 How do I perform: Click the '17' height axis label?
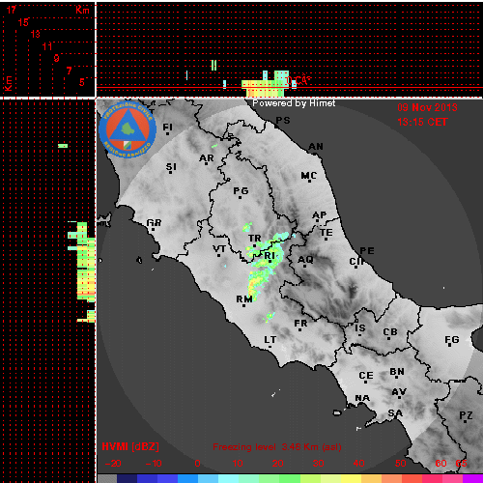(11, 10)
